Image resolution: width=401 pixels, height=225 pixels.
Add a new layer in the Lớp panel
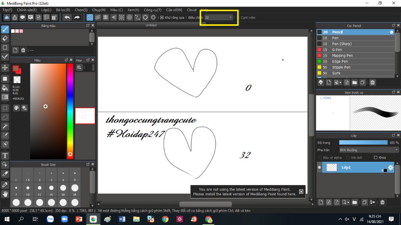321,202
